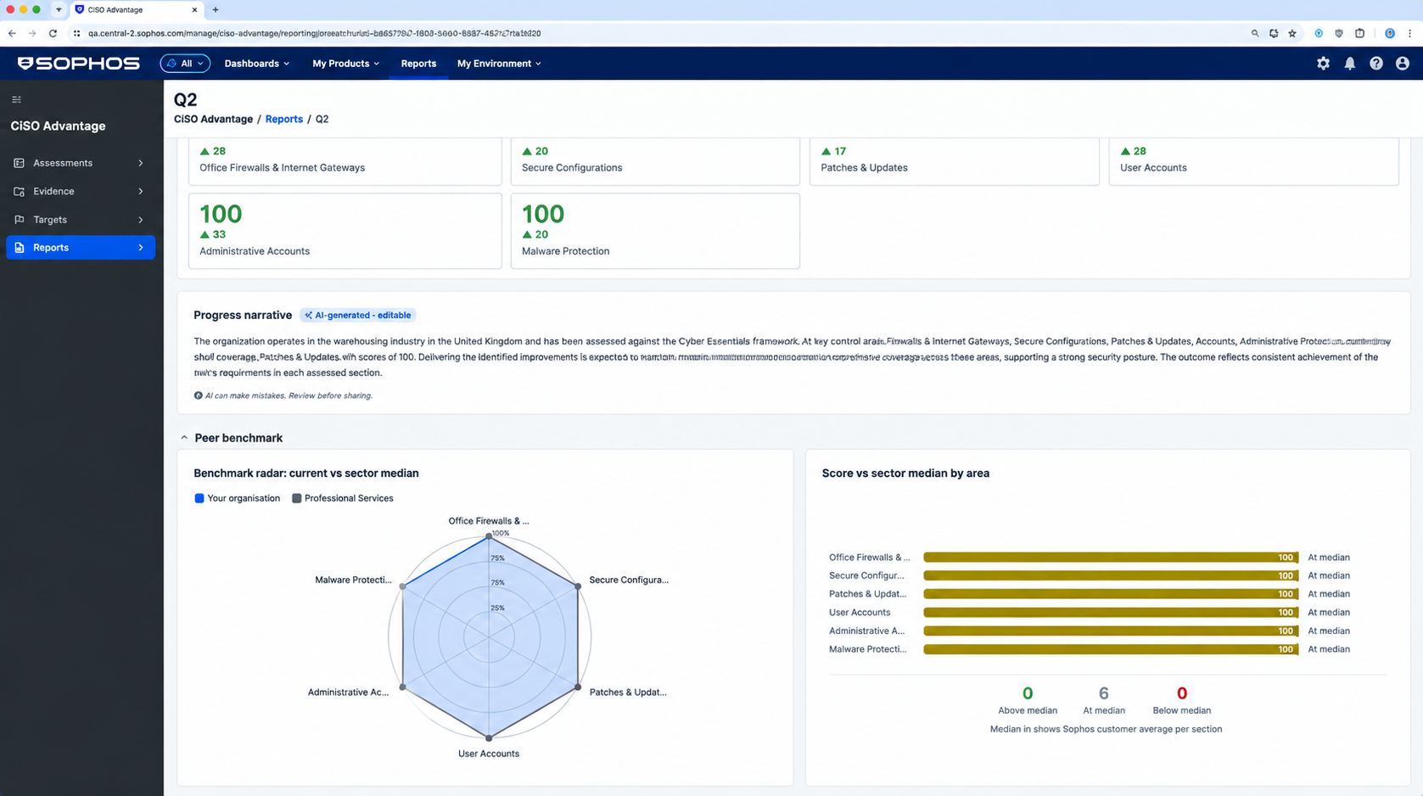This screenshot has height=796, width=1423.
Task: Click the Reports breadcrumb link
Action: (x=283, y=119)
